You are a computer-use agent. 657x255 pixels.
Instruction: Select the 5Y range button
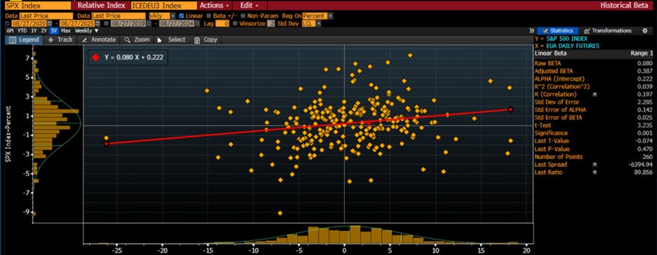pyautogui.click(x=53, y=31)
